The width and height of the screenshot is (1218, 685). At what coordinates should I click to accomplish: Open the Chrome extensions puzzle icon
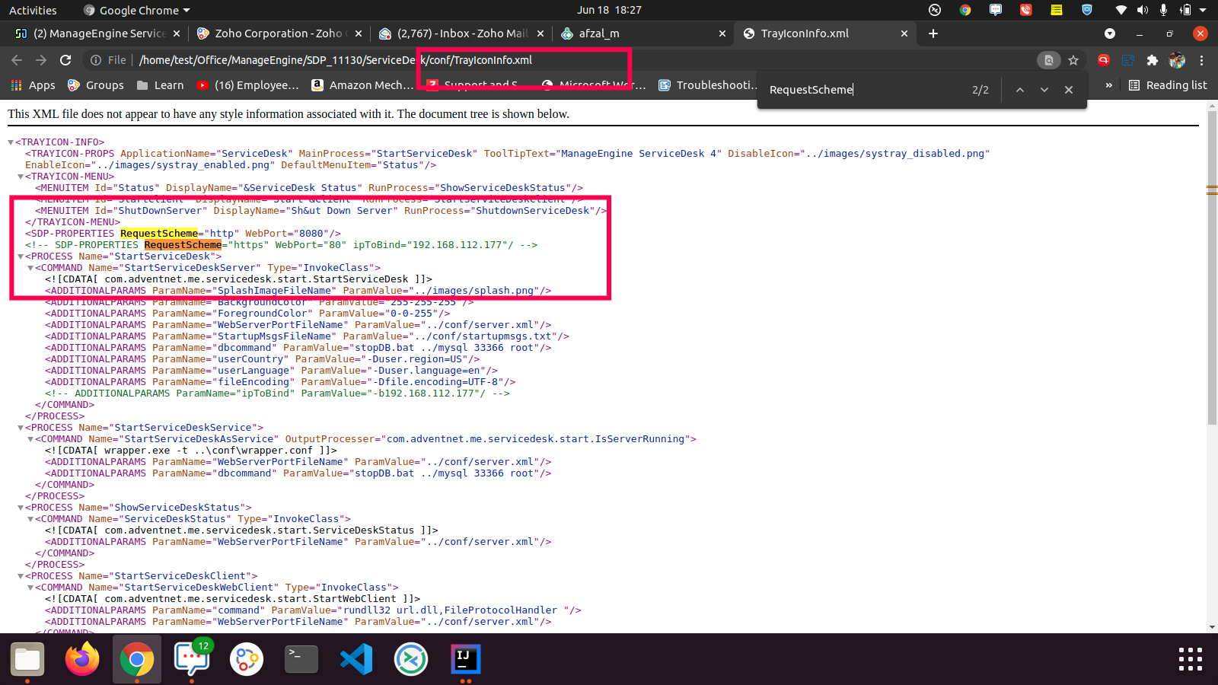point(1153,60)
